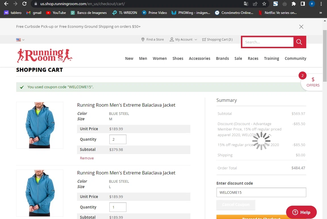
Task: Click the padlock site info icon
Action: coord(36,4)
